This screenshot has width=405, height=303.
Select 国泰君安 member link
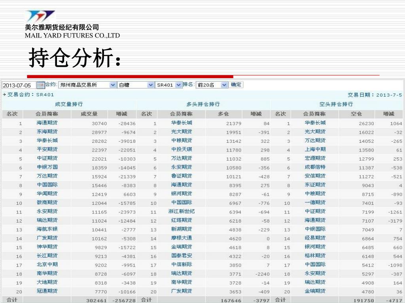click(182, 256)
